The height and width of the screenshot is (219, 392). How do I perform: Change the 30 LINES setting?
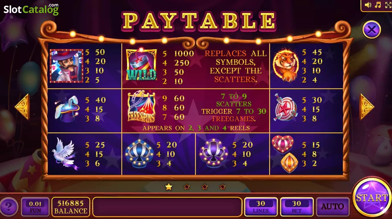pos(261,207)
